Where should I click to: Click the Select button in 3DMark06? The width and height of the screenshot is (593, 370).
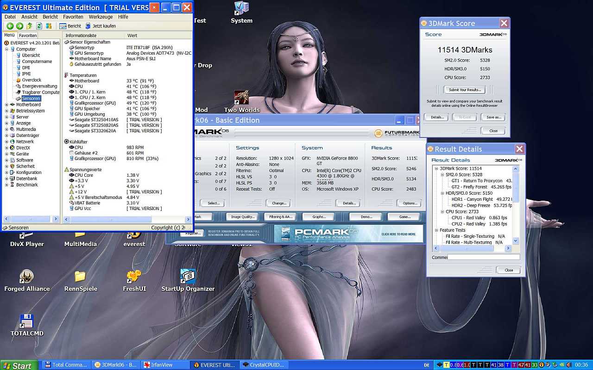pos(214,203)
